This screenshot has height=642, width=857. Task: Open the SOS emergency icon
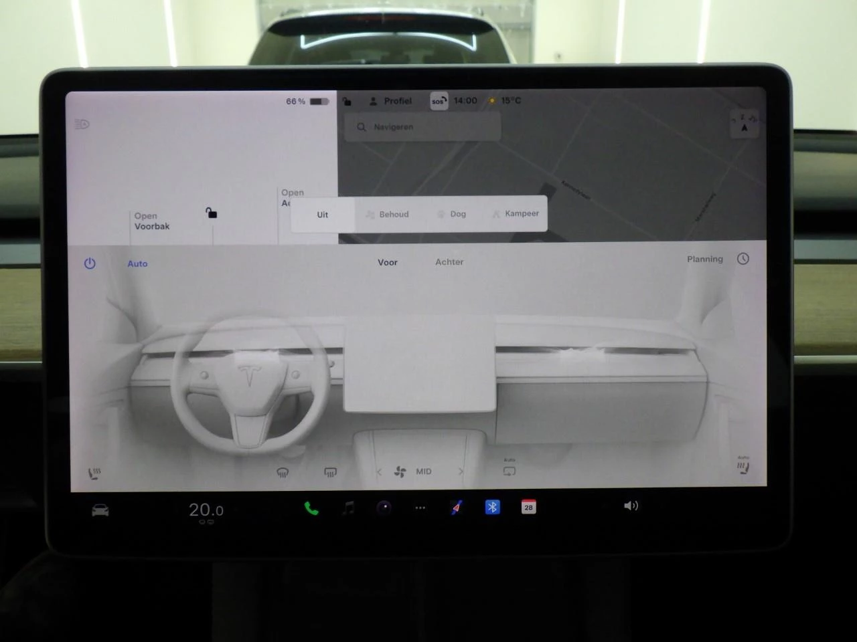(439, 101)
